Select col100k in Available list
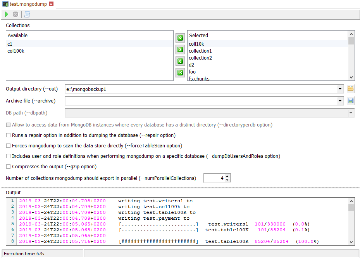Viewport: 360px width, 258px height. click(x=16, y=51)
